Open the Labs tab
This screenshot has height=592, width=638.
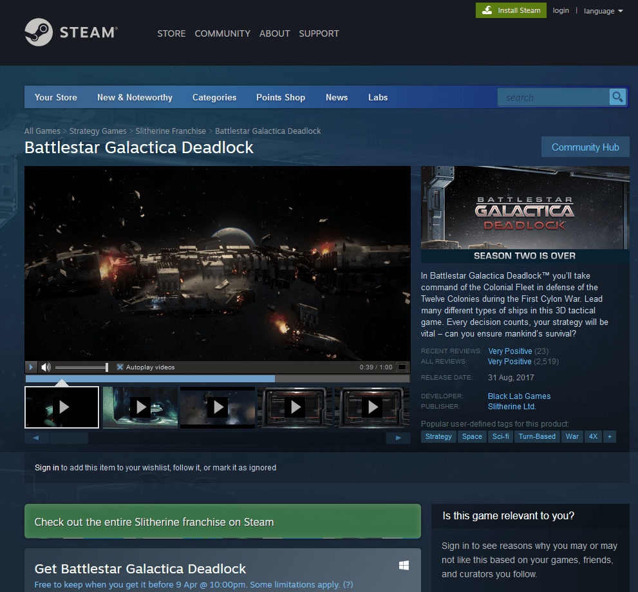tap(378, 97)
